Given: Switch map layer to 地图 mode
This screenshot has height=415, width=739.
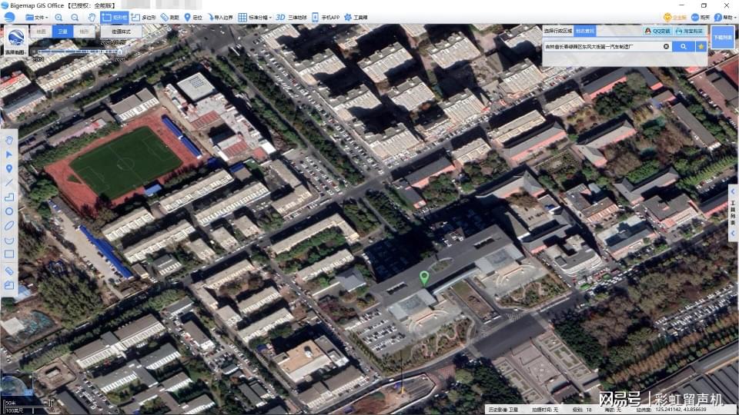Looking at the screenshot, I should click(x=42, y=32).
